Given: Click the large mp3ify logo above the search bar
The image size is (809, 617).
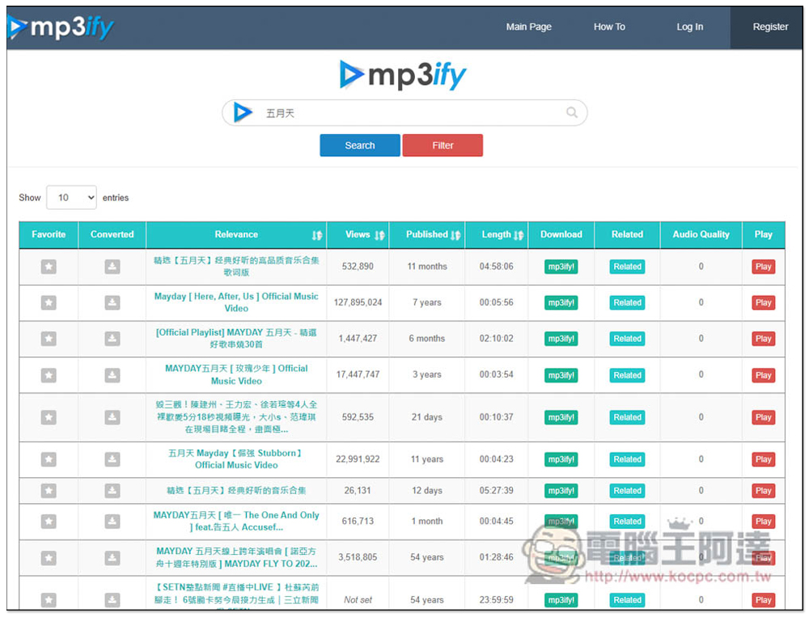Looking at the screenshot, I should click(x=403, y=75).
